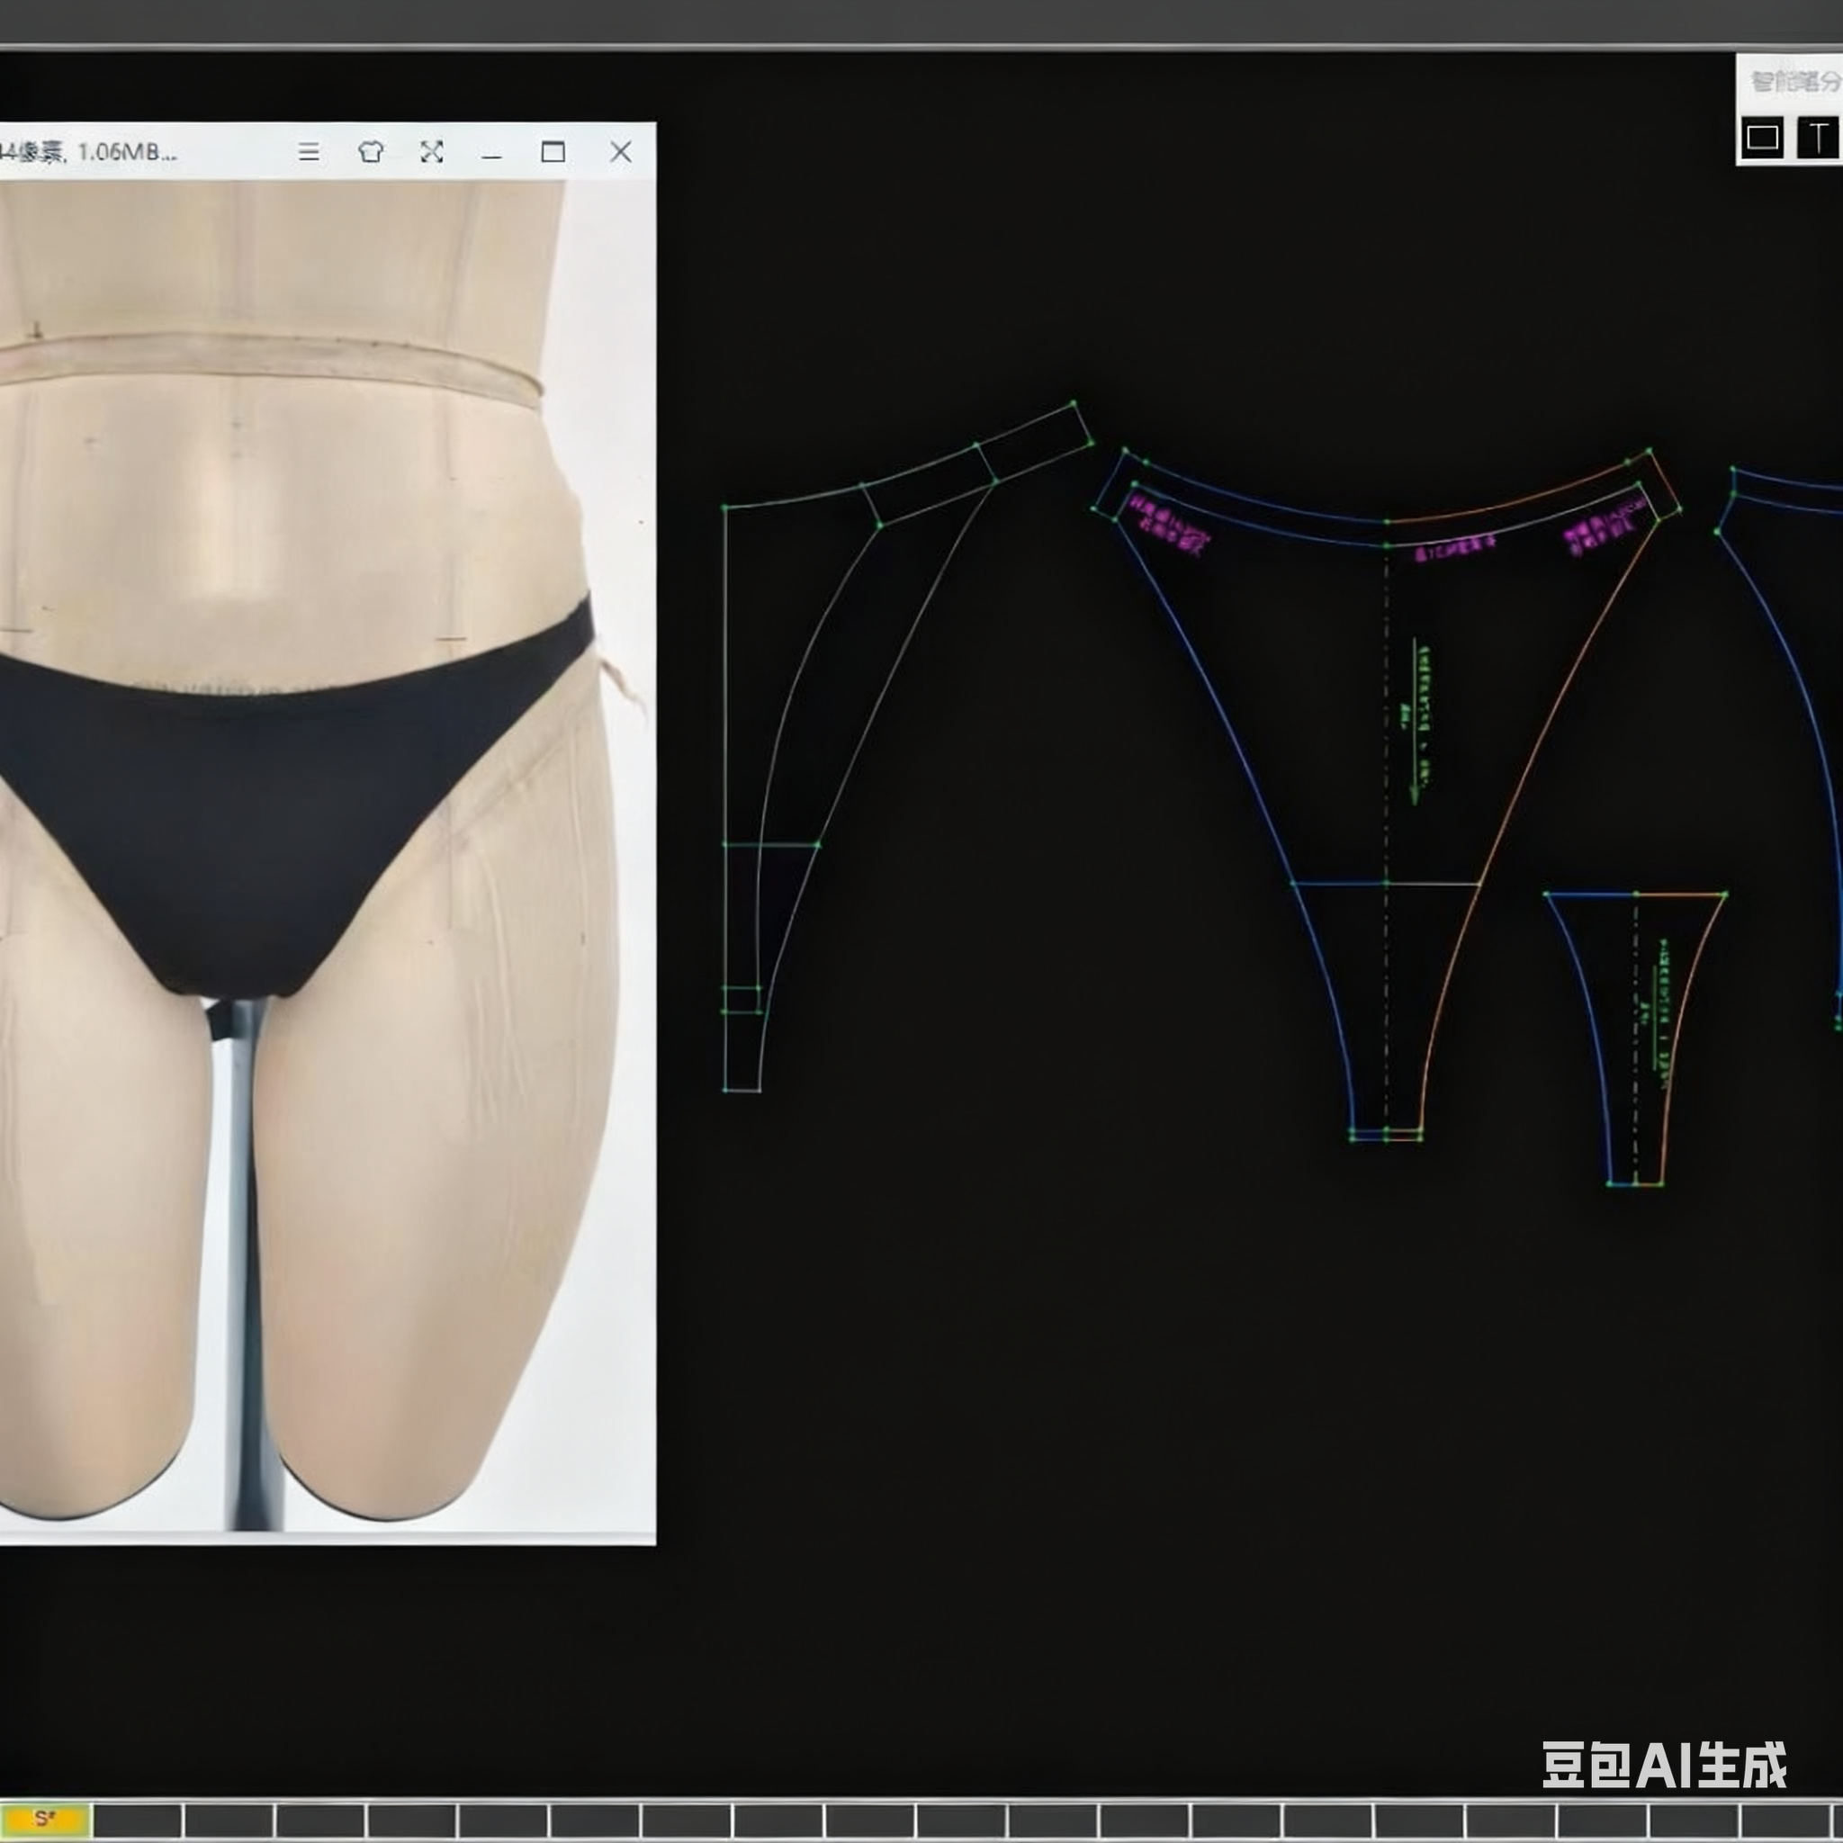This screenshot has height=1843, width=1843.
Task: Minimize the image viewer window
Action: click(491, 153)
